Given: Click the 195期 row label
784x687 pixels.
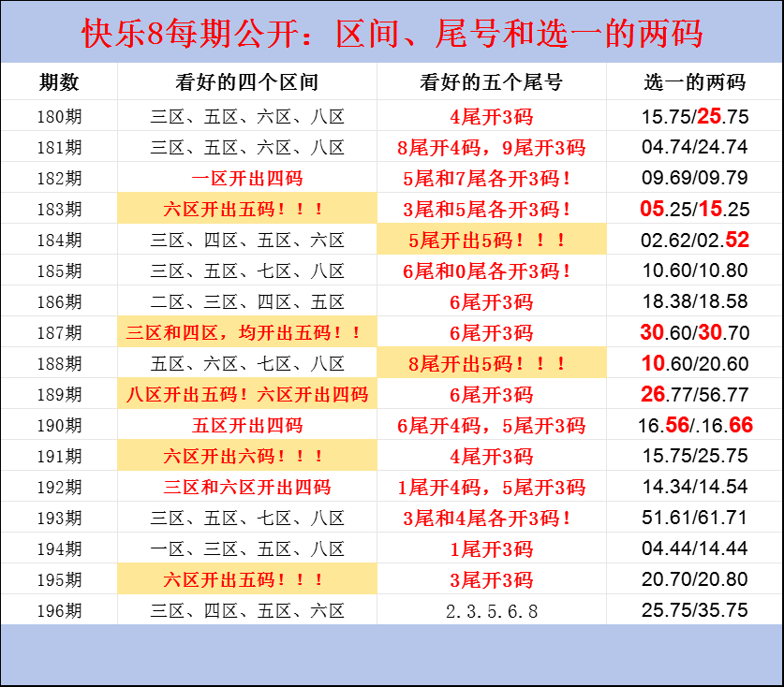Looking at the screenshot, I should tap(59, 580).
